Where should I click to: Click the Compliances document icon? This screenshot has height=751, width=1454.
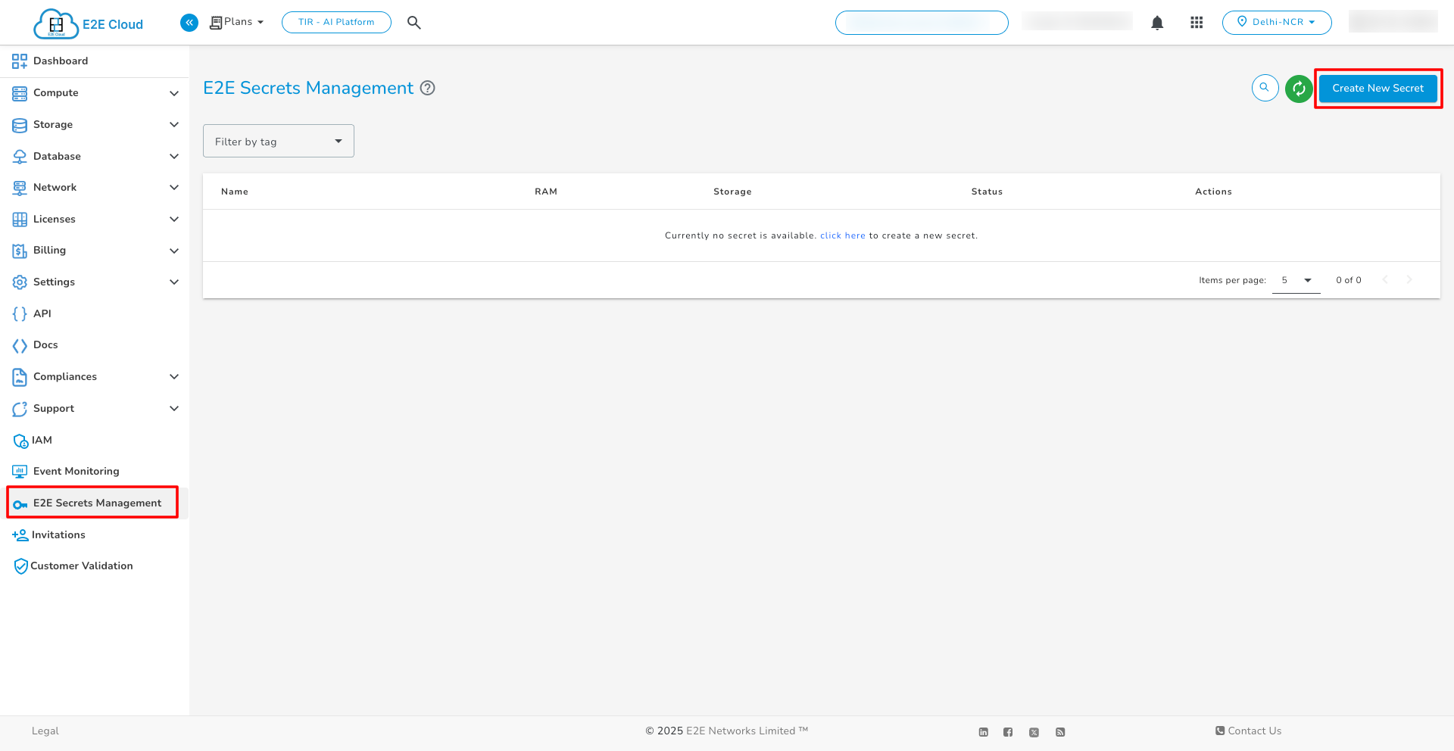point(20,377)
